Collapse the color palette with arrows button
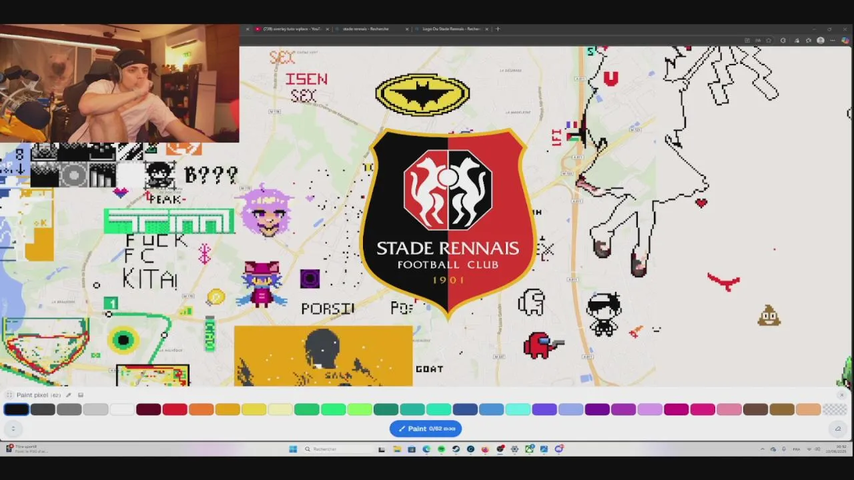The height and width of the screenshot is (480, 854). pos(13,429)
